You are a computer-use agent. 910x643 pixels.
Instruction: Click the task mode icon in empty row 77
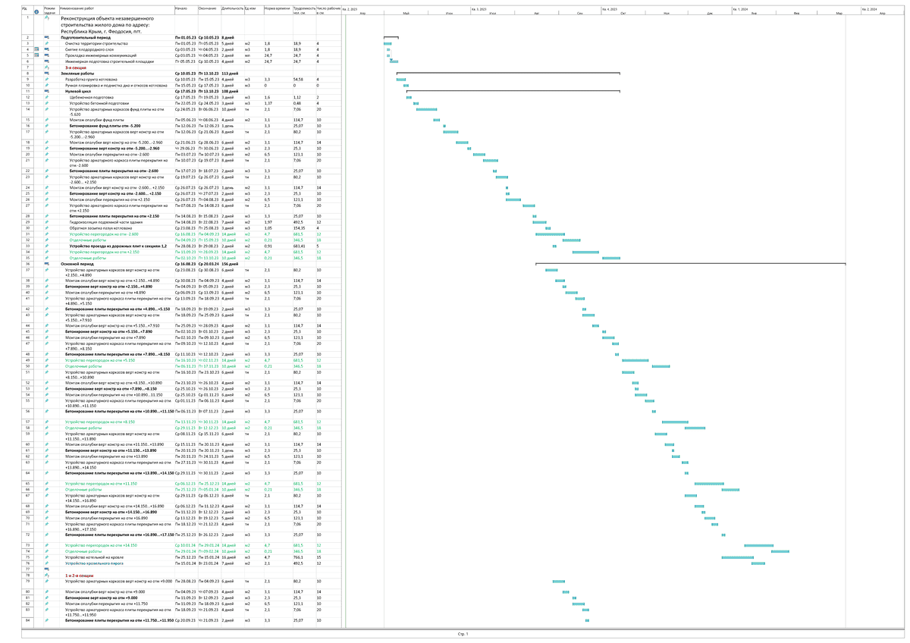coord(46,569)
